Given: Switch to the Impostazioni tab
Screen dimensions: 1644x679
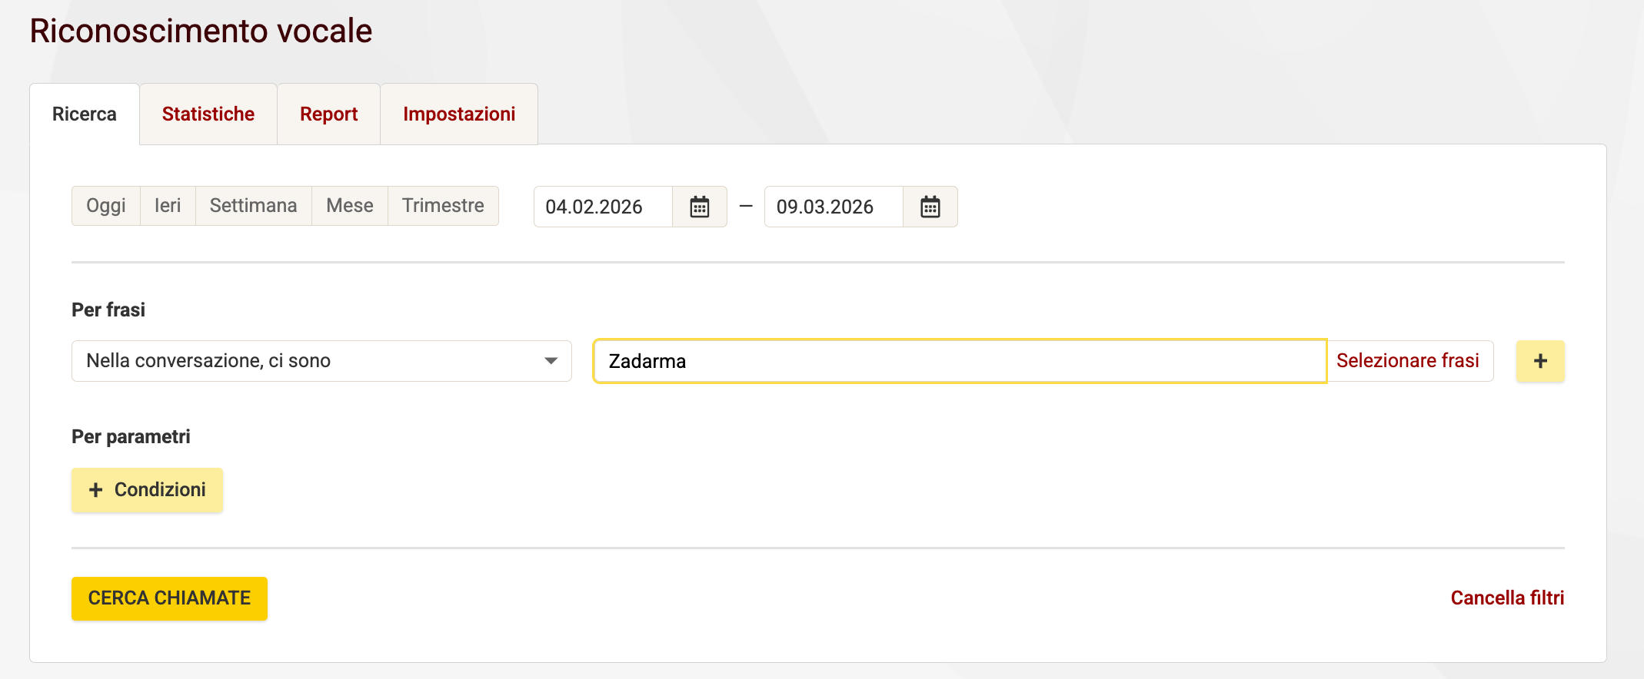Looking at the screenshot, I should click(459, 114).
